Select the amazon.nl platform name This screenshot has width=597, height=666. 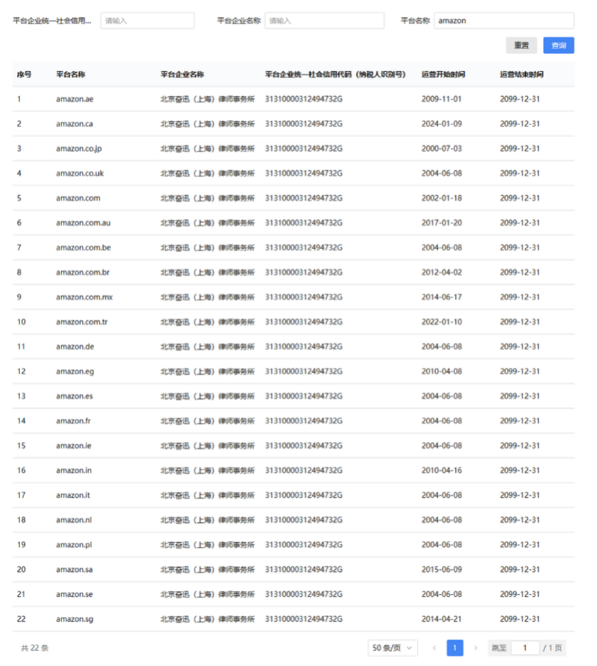(74, 519)
